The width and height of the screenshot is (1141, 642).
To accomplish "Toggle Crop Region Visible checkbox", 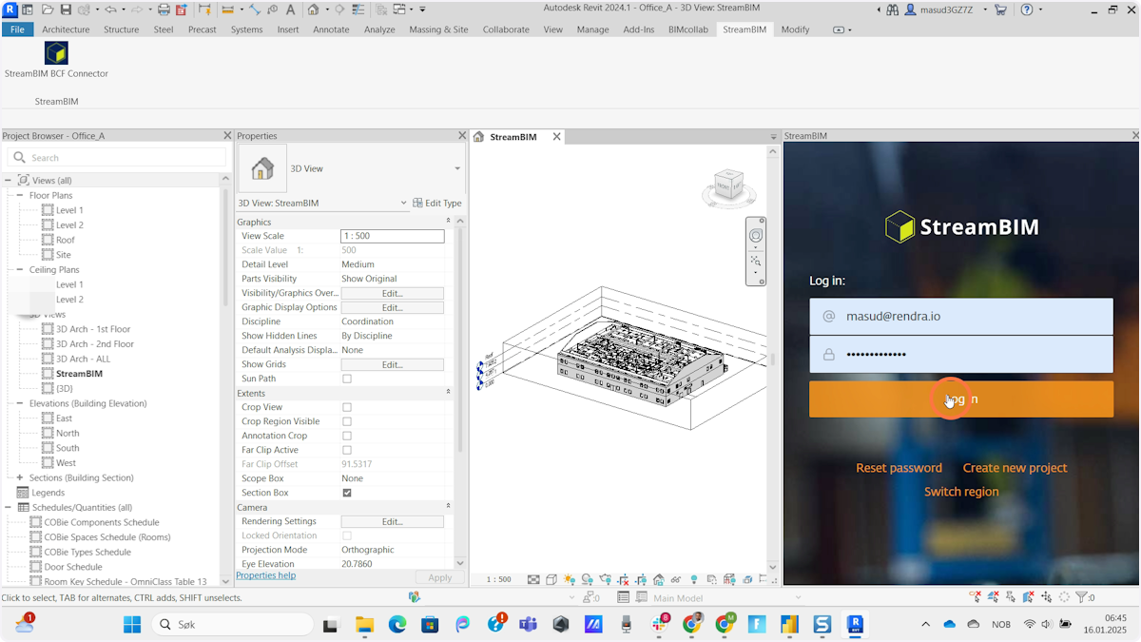I will point(347,421).
